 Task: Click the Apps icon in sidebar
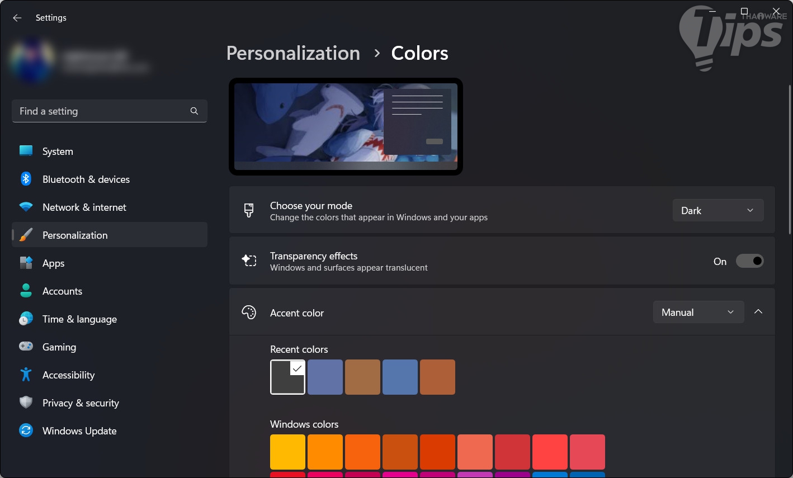click(26, 263)
